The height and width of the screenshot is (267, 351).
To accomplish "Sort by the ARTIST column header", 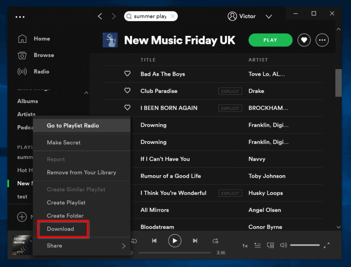I will tap(258, 60).
